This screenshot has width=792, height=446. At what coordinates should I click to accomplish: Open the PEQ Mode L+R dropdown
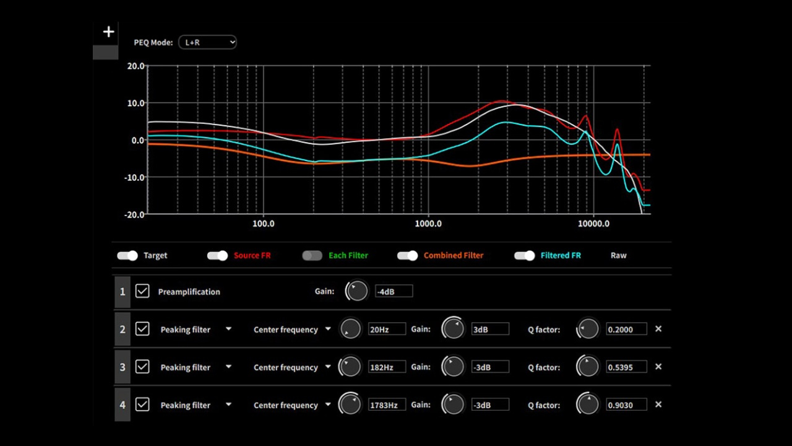pyautogui.click(x=207, y=42)
